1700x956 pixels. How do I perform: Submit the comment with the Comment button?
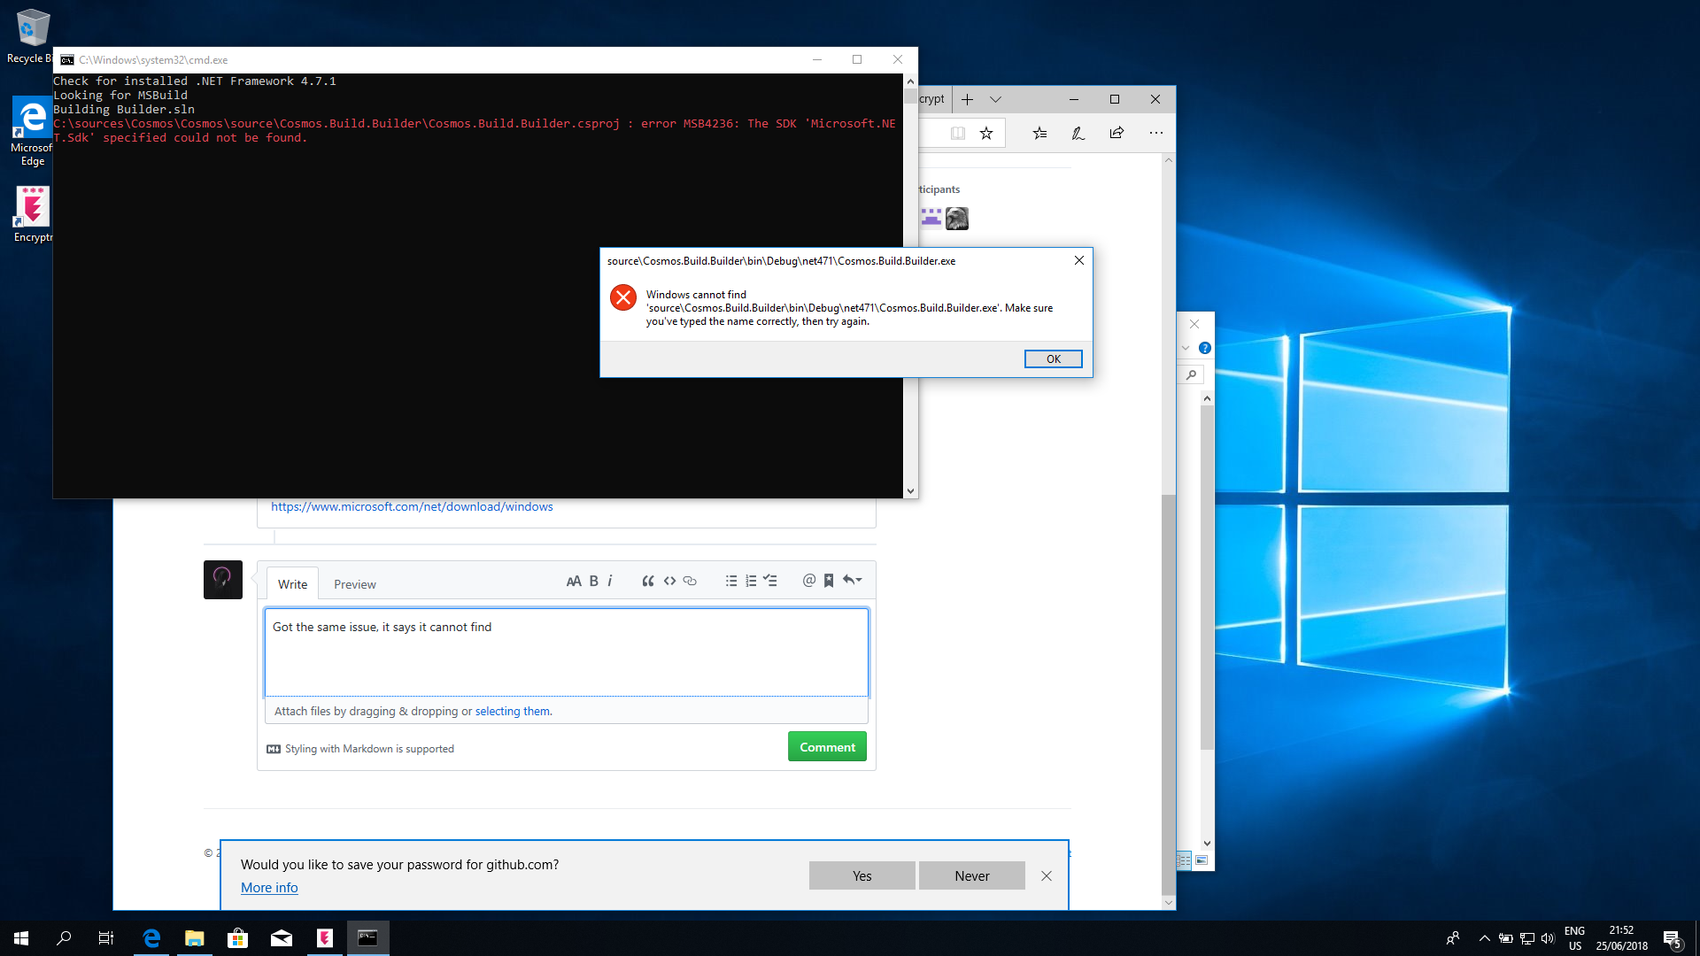pyautogui.click(x=826, y=746)
